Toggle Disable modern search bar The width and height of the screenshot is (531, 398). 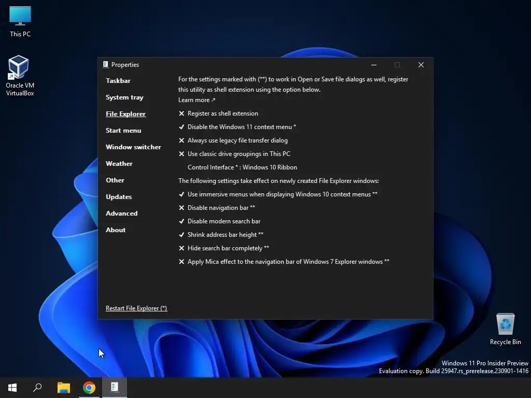pos(219,221)
